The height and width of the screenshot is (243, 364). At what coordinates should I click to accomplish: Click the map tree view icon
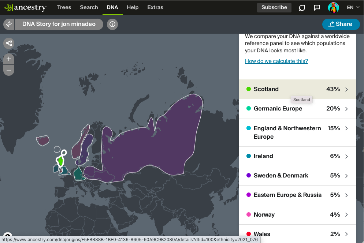9,43
